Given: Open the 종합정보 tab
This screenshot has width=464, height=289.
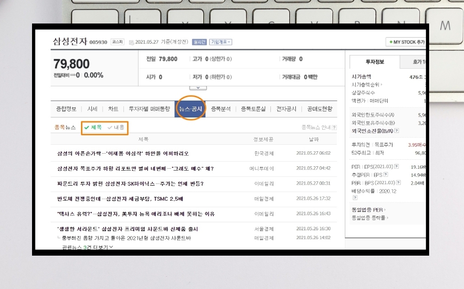Looking at the screenshot, I should (66, 109).
